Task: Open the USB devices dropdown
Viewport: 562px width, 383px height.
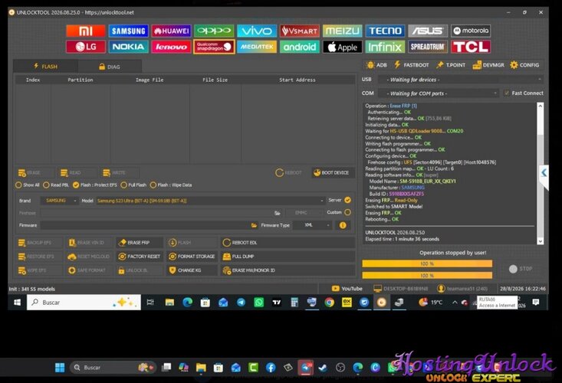Action: [461, 80]
